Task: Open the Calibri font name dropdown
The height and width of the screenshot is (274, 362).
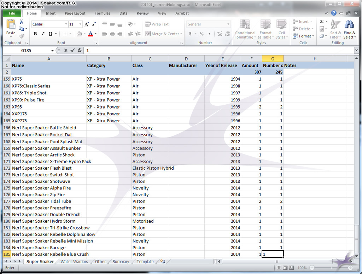Action: (66, 24)
